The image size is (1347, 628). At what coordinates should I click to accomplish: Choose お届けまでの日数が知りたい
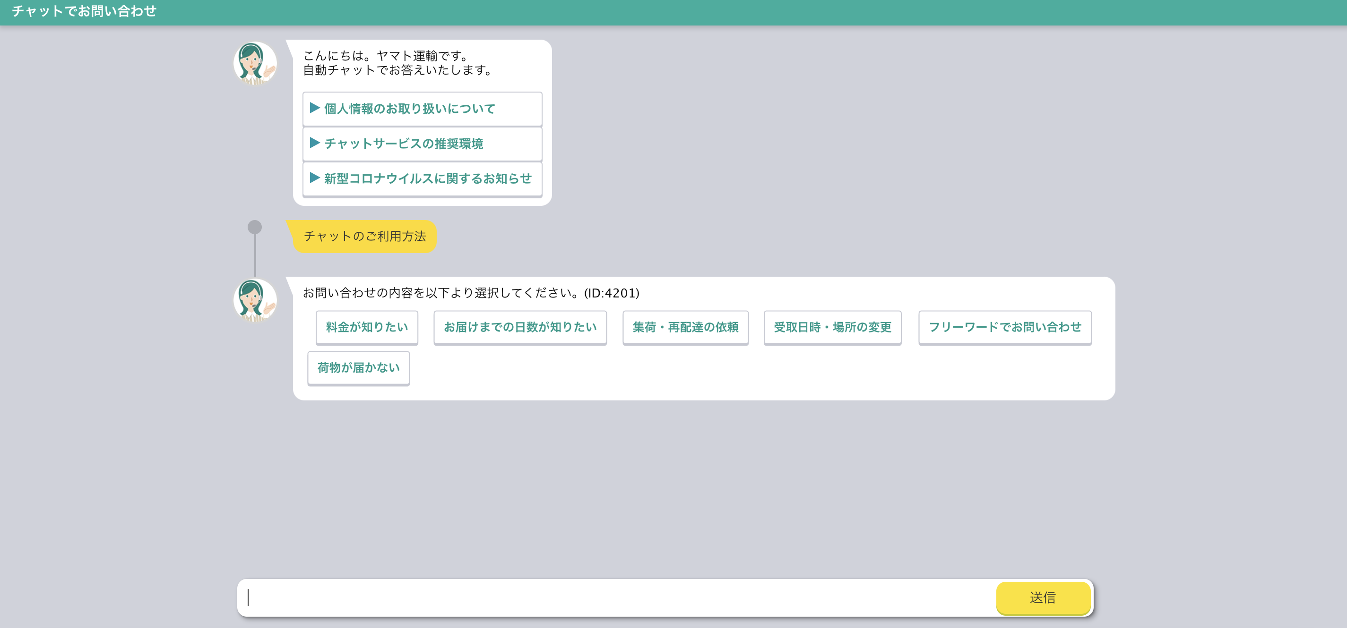[520, 327]
